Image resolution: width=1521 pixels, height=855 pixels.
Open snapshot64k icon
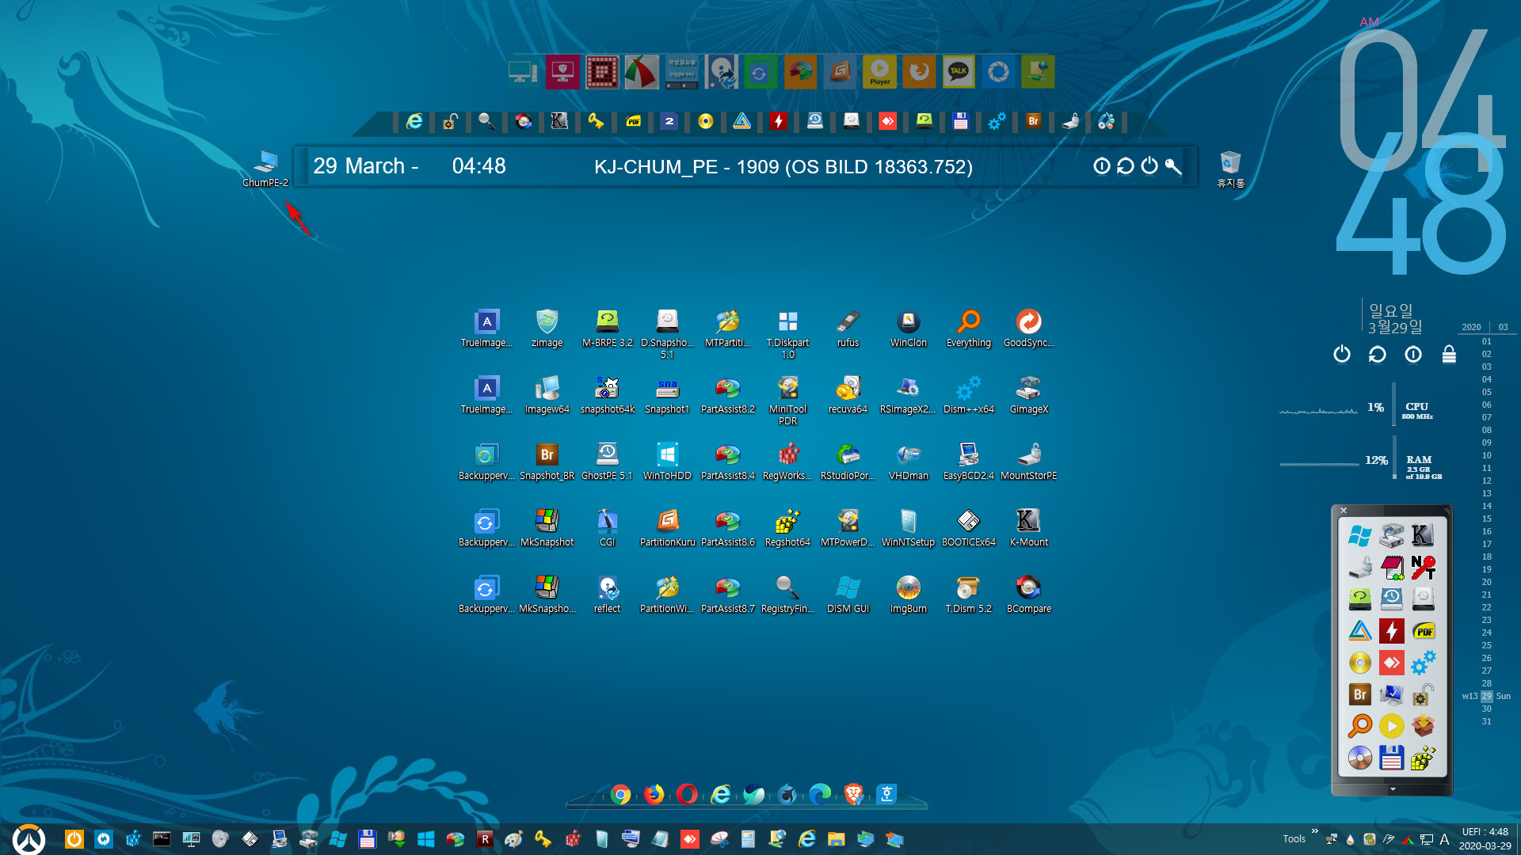pos(607,394)
